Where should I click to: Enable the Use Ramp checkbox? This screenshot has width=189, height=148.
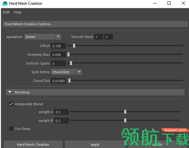11,128
